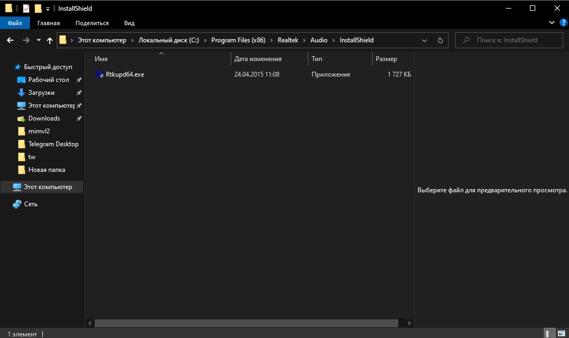Click the folder icon in the address bar
569x338 pixels.
[x=63, y=40]
